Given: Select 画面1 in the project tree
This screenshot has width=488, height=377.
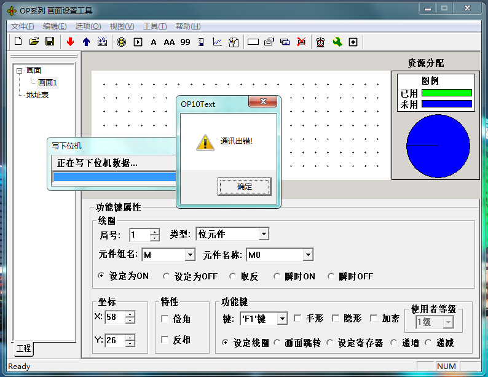Looking at the screenshot, I should pos(47,83).
